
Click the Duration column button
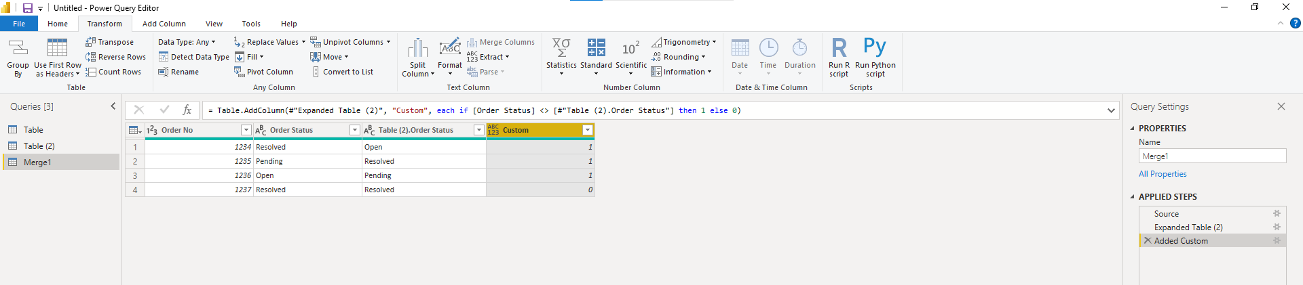(x=800, y=57)
